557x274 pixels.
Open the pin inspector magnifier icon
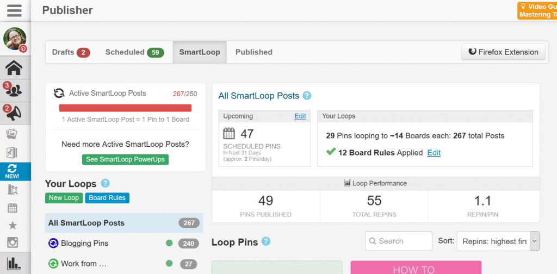click(x=13, y=190)
